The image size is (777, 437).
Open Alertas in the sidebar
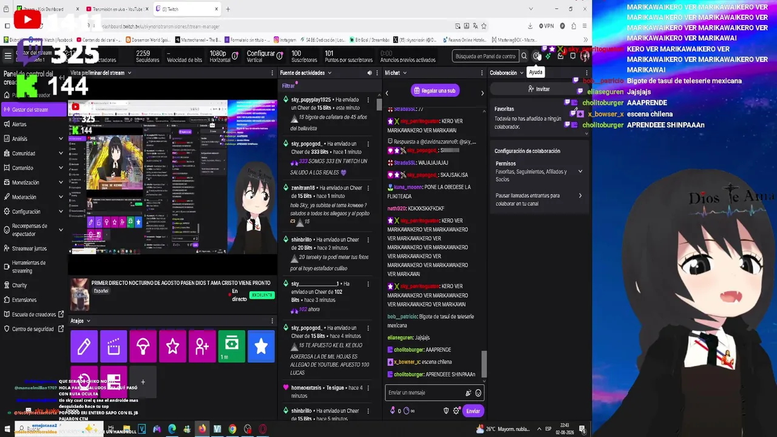point(33,124)
